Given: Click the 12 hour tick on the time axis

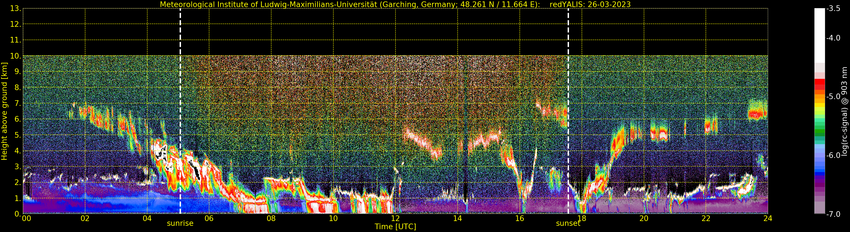Looking at the screenshot, I should point(395,218).
